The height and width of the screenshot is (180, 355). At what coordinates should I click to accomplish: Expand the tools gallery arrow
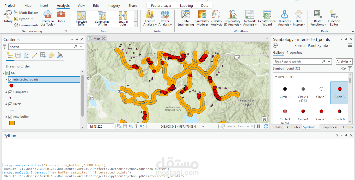(136, 25)
